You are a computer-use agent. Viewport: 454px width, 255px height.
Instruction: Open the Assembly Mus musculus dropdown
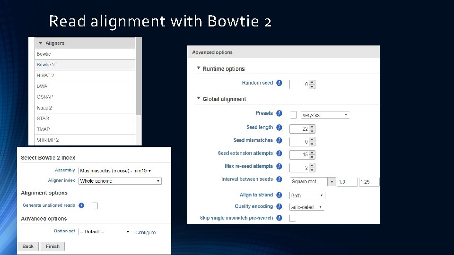[115, 171]
